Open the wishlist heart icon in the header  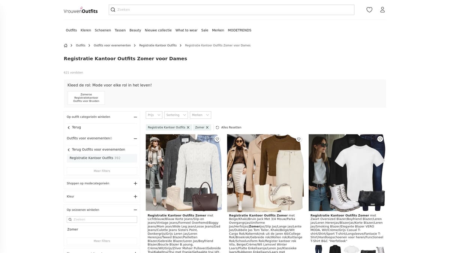369,9
